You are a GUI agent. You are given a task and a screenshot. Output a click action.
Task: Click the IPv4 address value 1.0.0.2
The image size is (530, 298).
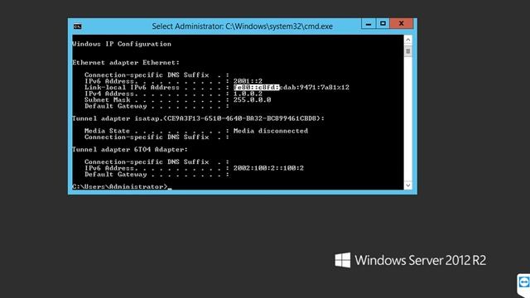coord(248,94)
